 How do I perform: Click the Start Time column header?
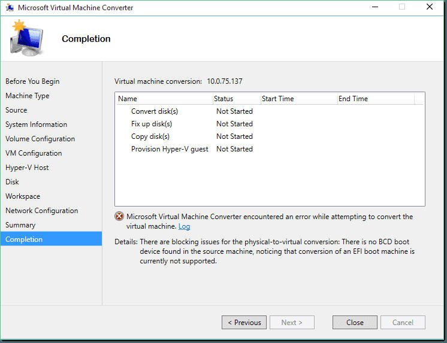(299, 99)
